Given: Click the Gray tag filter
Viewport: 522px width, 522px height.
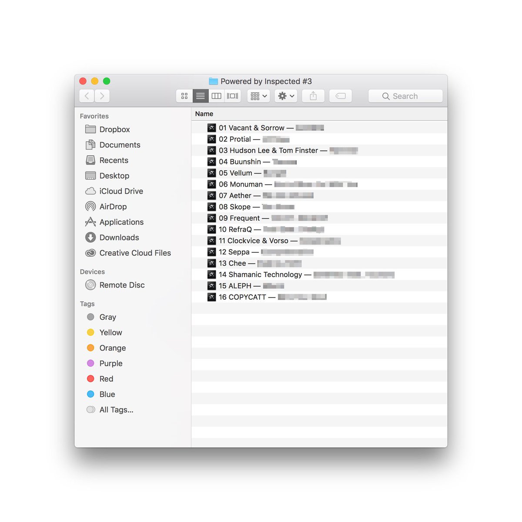Looking at the screenshot, I should (107, 317).
